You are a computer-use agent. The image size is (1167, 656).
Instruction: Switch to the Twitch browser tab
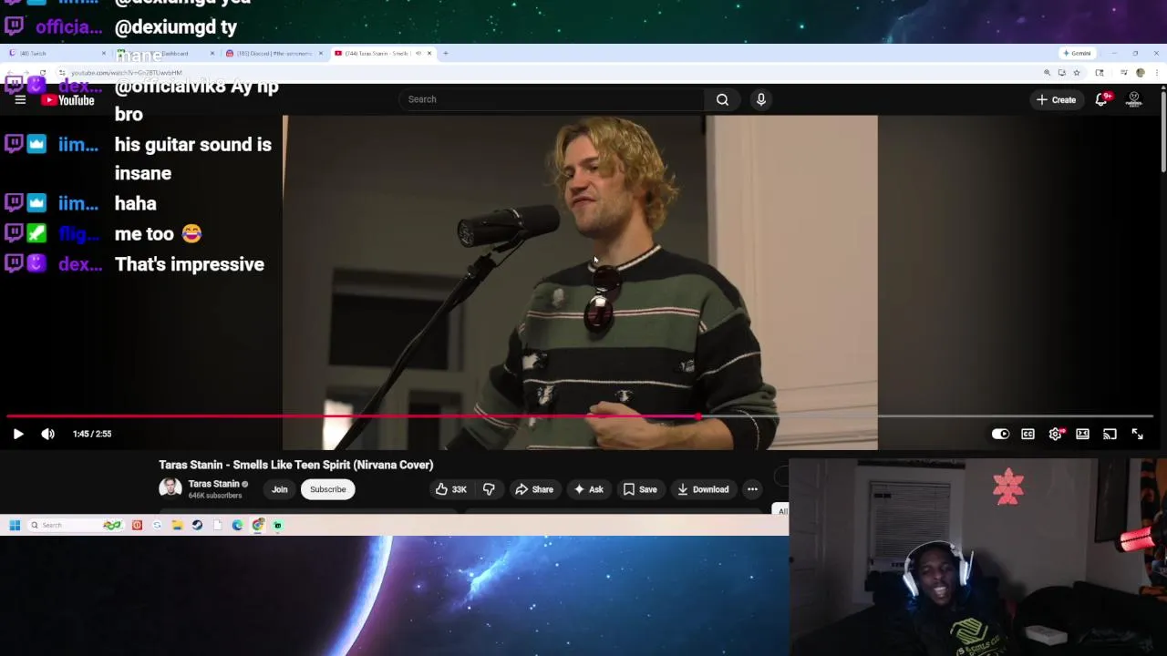point(55,53)
